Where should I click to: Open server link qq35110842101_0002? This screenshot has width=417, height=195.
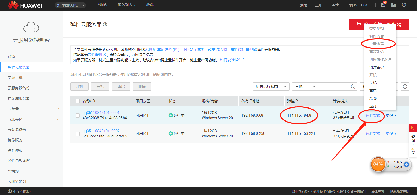[101, 131]
